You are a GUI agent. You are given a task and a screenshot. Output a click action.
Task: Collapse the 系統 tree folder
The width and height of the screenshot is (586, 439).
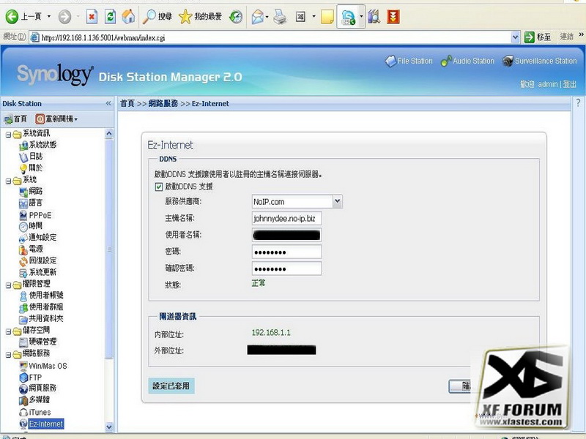(x=8, y=181)
